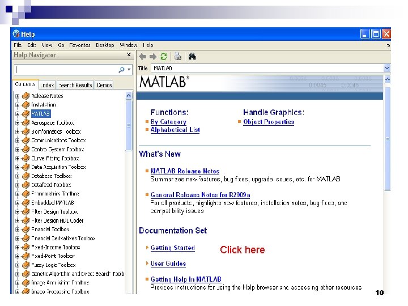Viewport: 408px width, 306px height.
Task: Click the Embedded MATLAB book icon
Action: 25,203
